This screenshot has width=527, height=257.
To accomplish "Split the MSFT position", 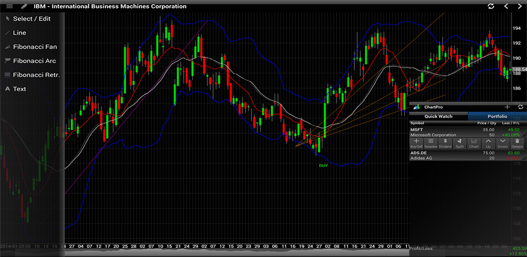I will click(460, 143).
